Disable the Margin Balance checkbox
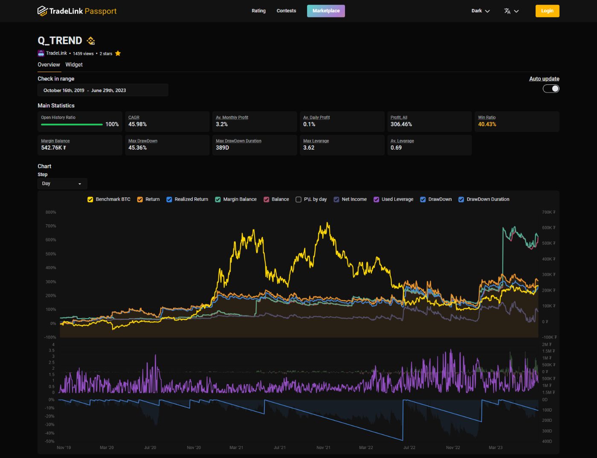597x458 pixels. tap(218, 200)
